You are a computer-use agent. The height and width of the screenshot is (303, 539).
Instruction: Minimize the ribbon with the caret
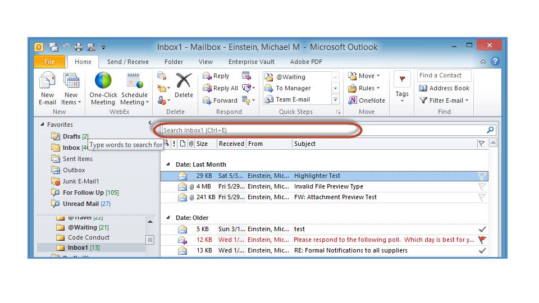483,62
